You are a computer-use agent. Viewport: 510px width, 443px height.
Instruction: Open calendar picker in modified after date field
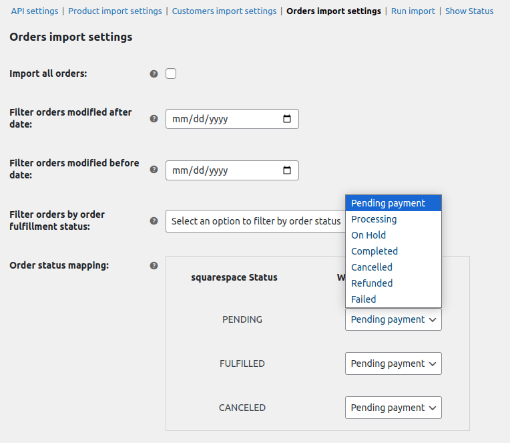(287, 119)
